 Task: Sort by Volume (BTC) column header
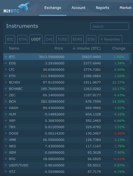pyautogui.click(x=87, y=48)
